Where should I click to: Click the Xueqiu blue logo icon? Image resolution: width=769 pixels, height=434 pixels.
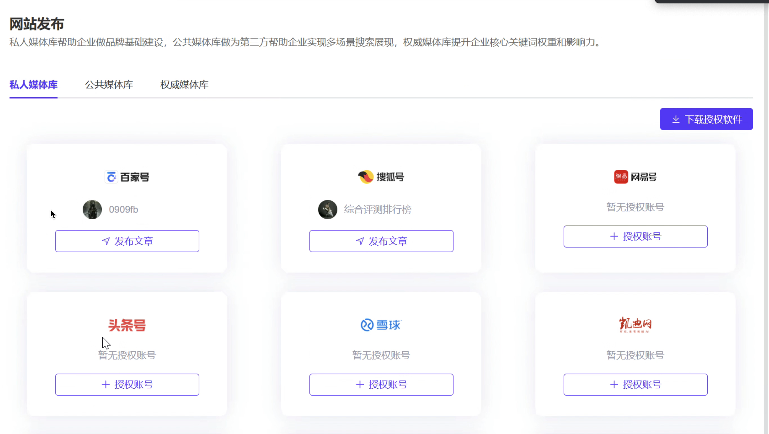point(367,325)
